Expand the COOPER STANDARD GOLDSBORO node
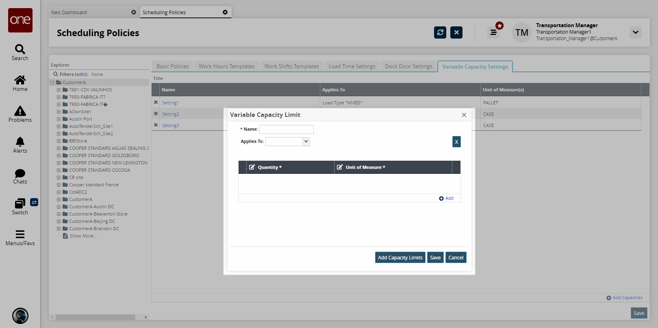Image resolution: width=658 pixels, height=328 pixels. (x=59, y=155)
